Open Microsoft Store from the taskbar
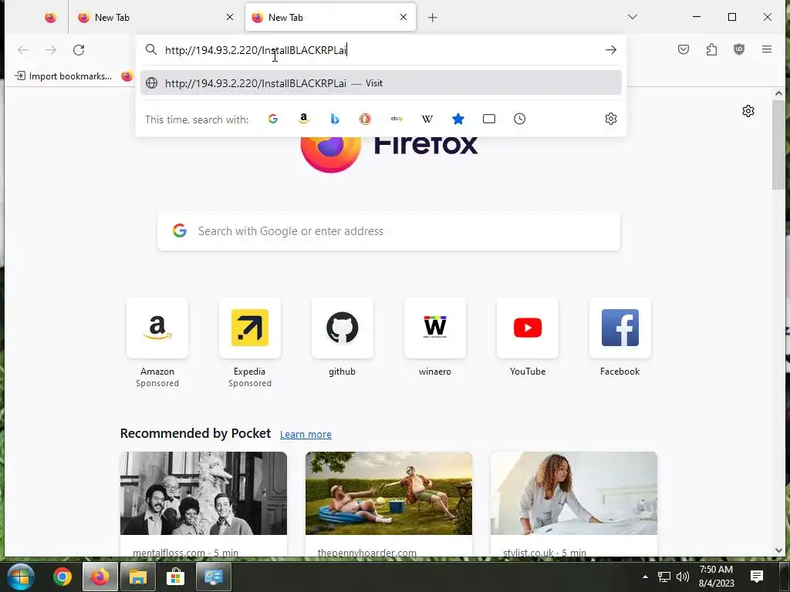This screenshot has width=790, height=592. tap(175, 577)
